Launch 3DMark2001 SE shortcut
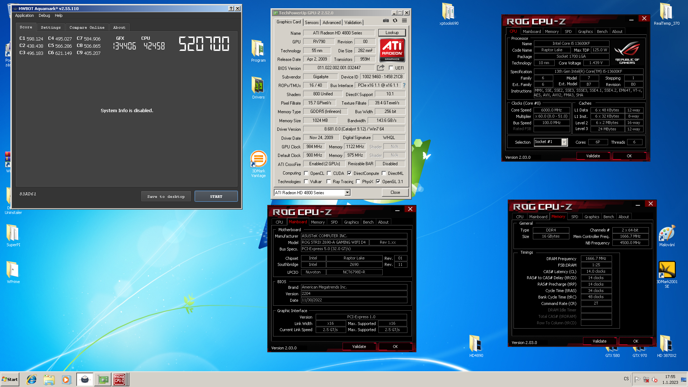Image resolution: width=688 pixels, height=387 pixels. click(x=667, y=274)
